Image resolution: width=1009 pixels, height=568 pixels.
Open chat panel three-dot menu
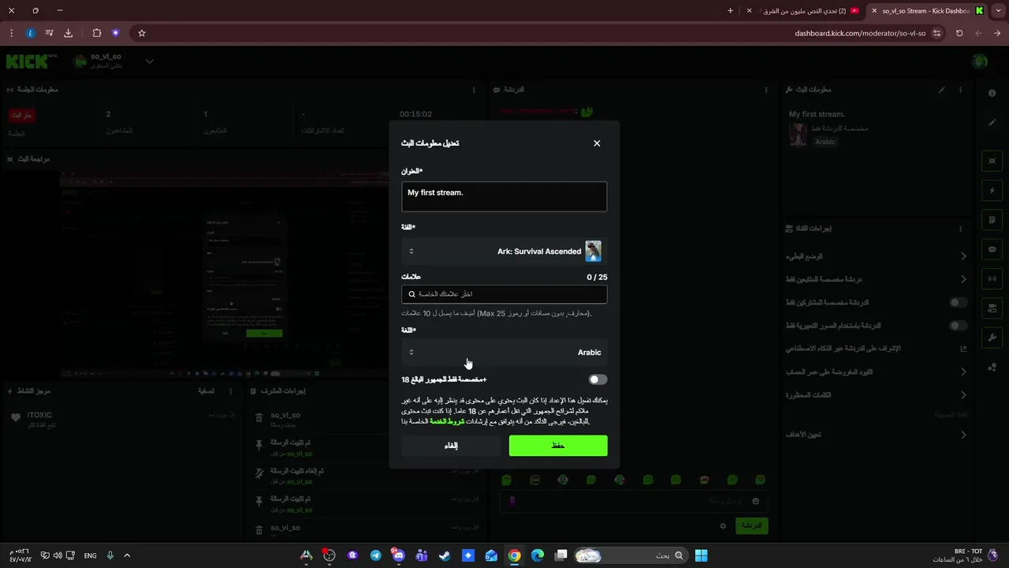766,90
